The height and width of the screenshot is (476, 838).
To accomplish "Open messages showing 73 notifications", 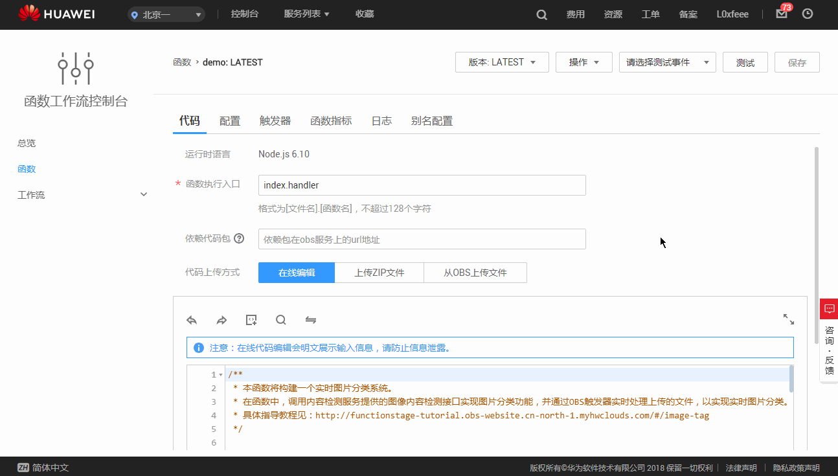I will 780,14.
